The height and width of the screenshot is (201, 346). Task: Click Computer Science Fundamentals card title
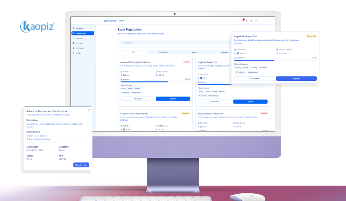(x=134, y=114)
